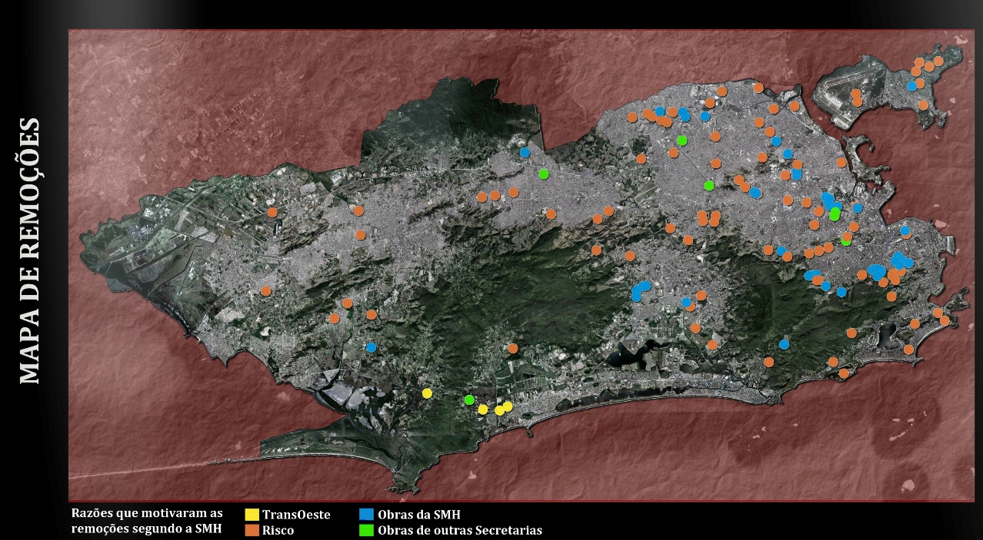
Task: Click the green marker beside the yellow TransOeste markers
Action: pos(469,399)
